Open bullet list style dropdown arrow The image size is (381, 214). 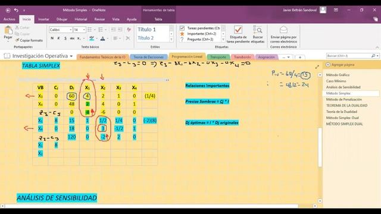pos(95,30)
